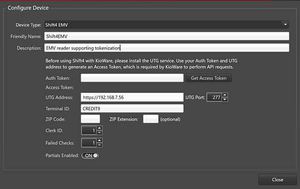The image size is (300, 189).
Task: Click the Access Token label
Action: [x=60, y=87]
